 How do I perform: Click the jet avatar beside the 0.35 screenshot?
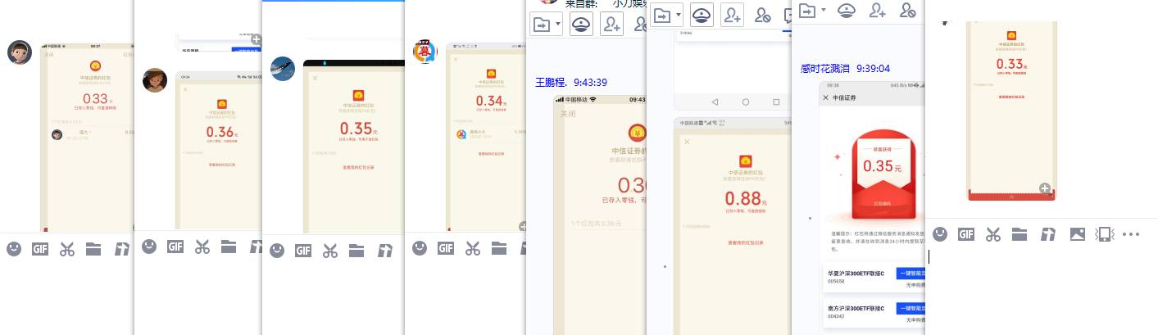click(283, 68)
